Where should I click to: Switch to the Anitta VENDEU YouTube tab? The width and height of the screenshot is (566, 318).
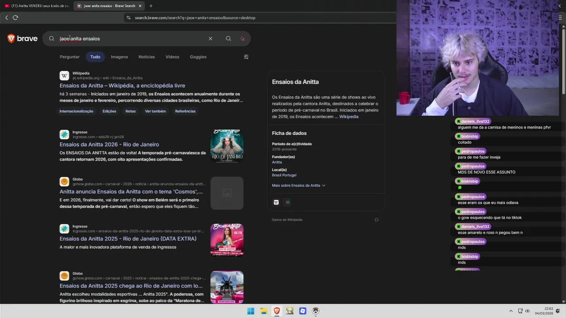(x=36, y=6)
